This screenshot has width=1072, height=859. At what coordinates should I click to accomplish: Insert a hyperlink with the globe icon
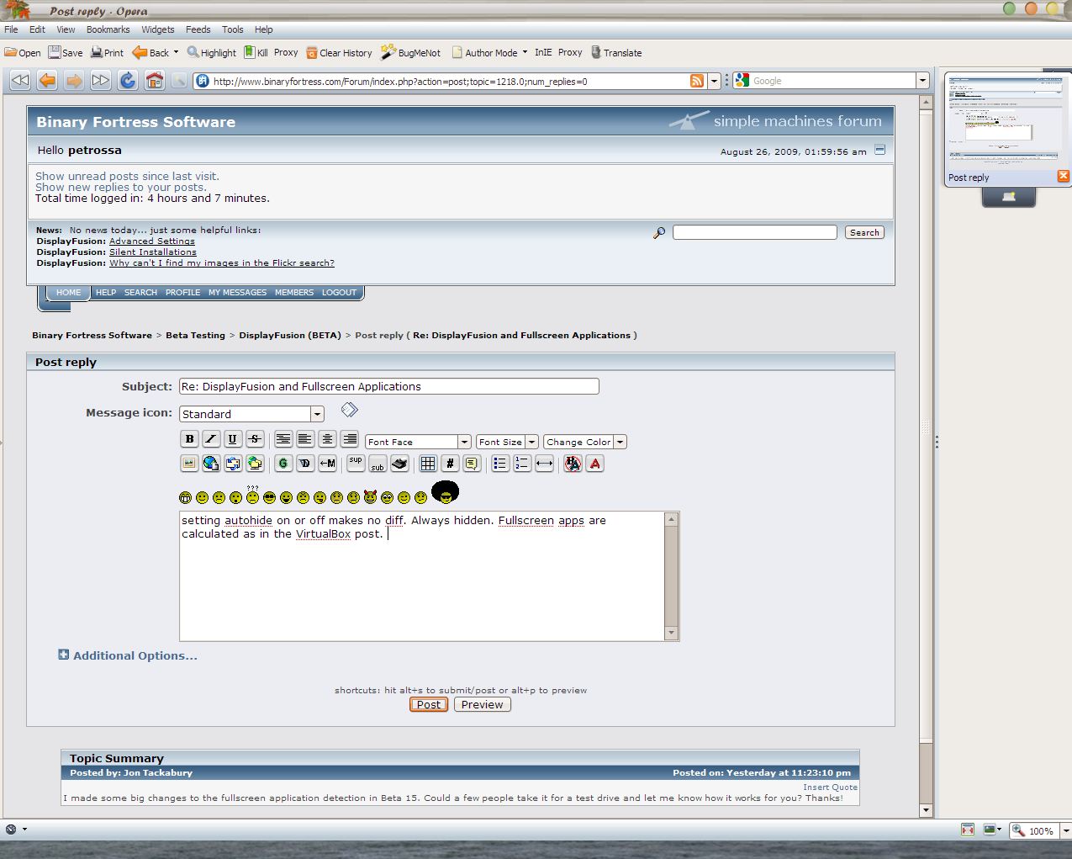tap(211, 463)
